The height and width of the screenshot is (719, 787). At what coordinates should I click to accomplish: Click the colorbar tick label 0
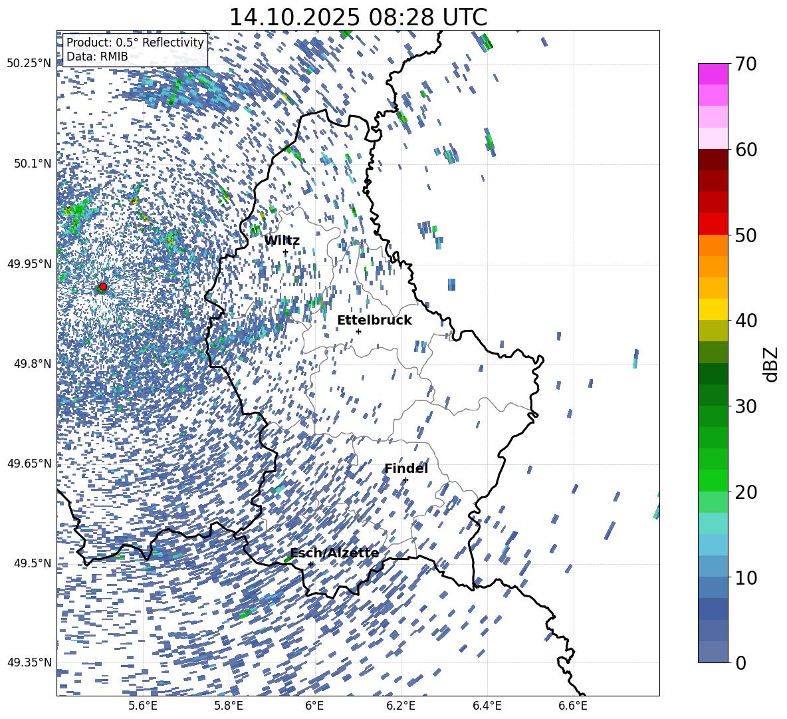741,662
